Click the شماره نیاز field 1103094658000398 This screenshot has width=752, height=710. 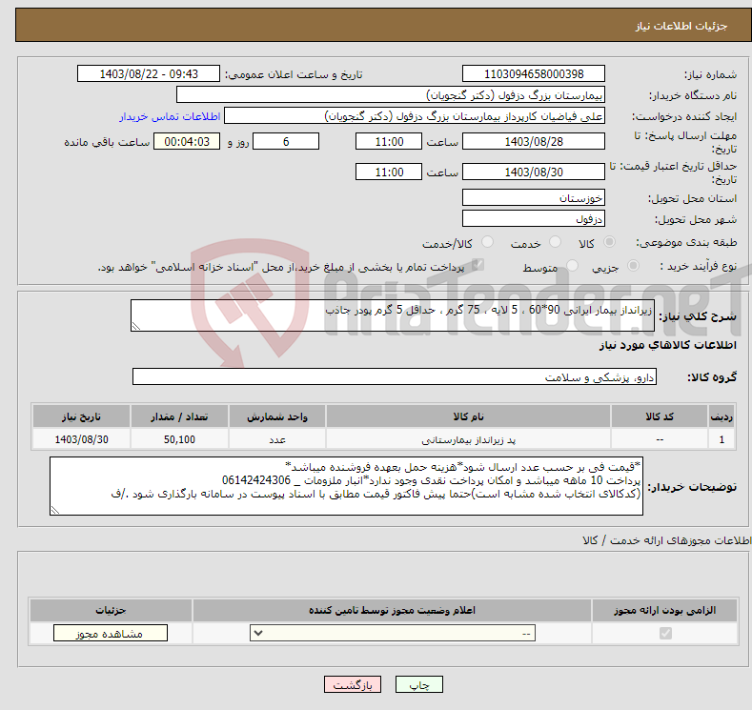click(x=534, y=73)
